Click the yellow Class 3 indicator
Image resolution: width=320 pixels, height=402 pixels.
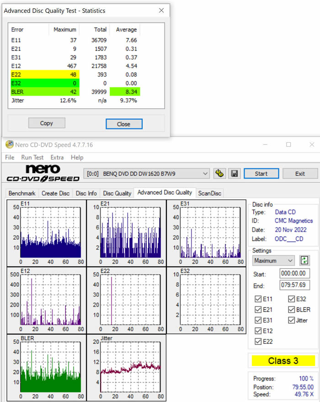point(283,361)
